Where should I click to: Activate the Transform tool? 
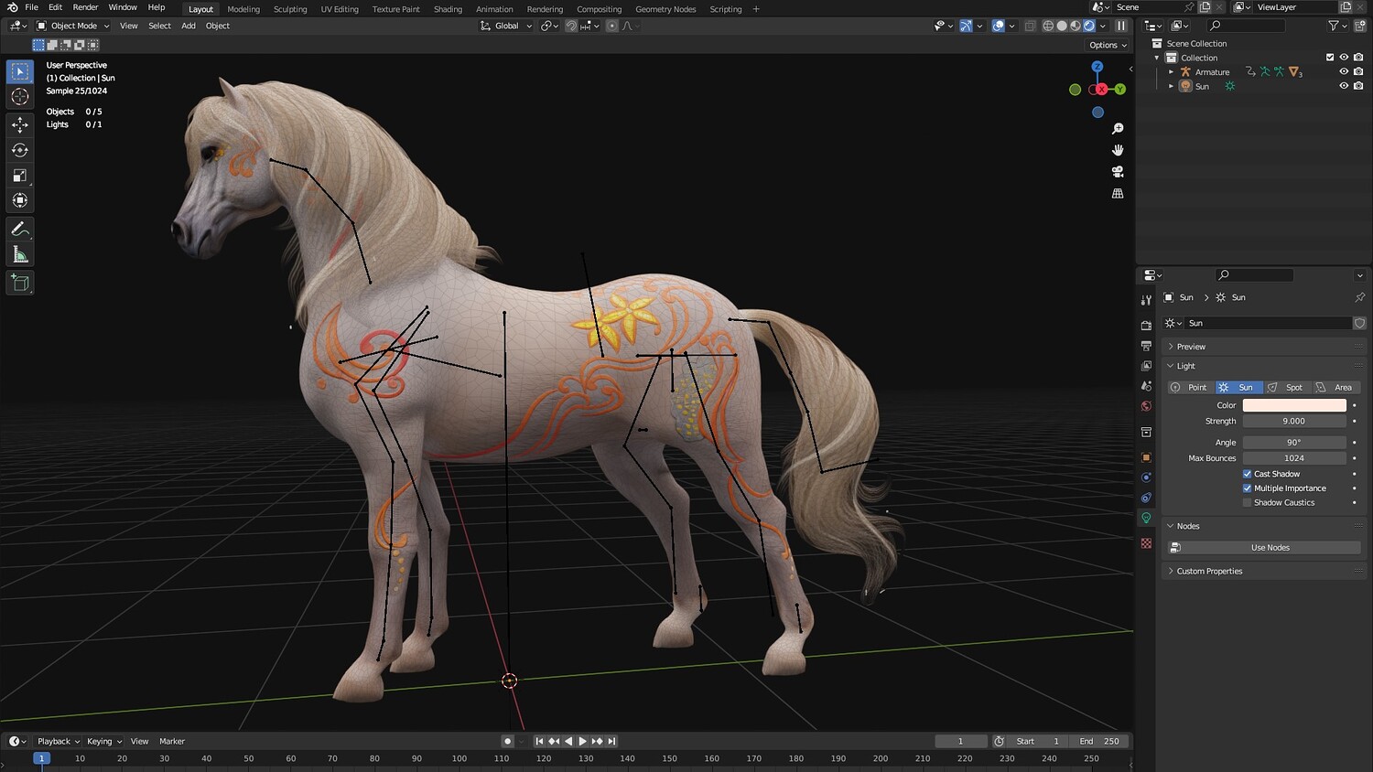20,200
